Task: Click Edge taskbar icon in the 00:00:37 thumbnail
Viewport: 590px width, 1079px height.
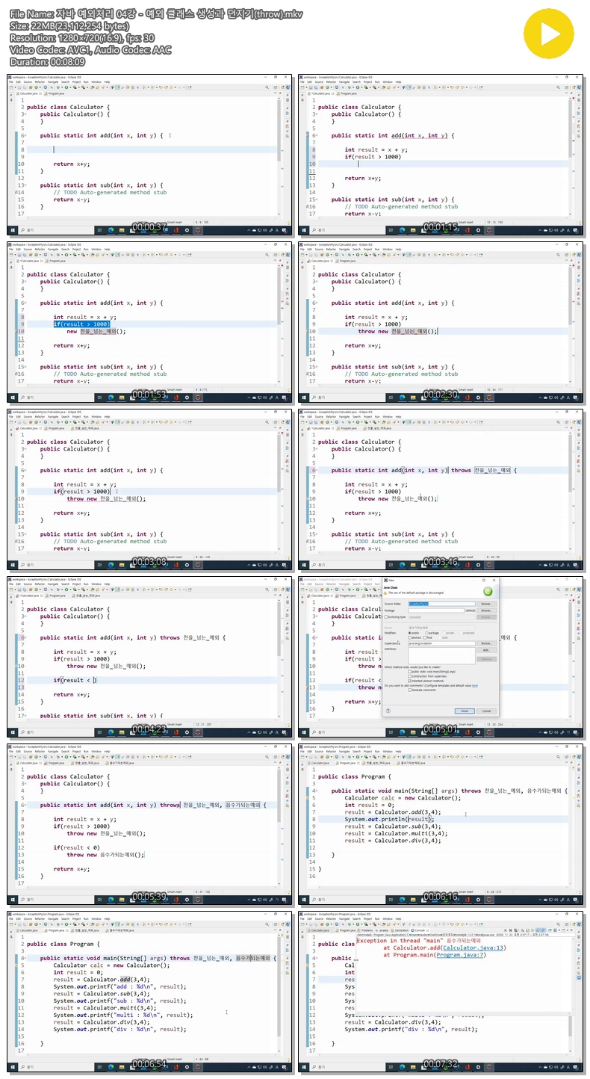Action: [111, 230]
